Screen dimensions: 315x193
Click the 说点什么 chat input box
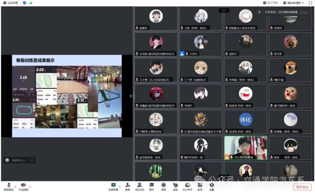click(18, 160)
